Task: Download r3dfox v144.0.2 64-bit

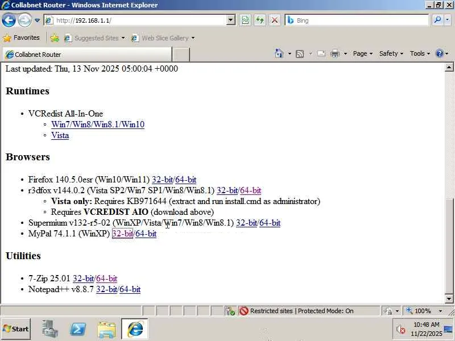Action: 251,190
